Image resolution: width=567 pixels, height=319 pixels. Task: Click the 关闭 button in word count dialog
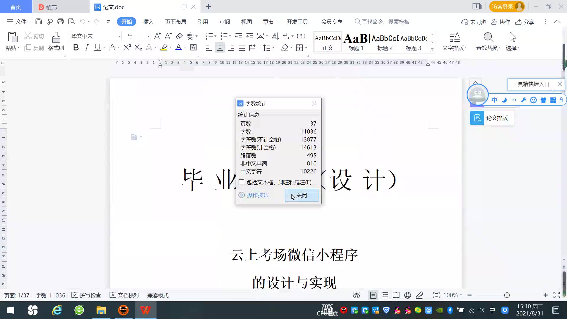coord(302,195)
